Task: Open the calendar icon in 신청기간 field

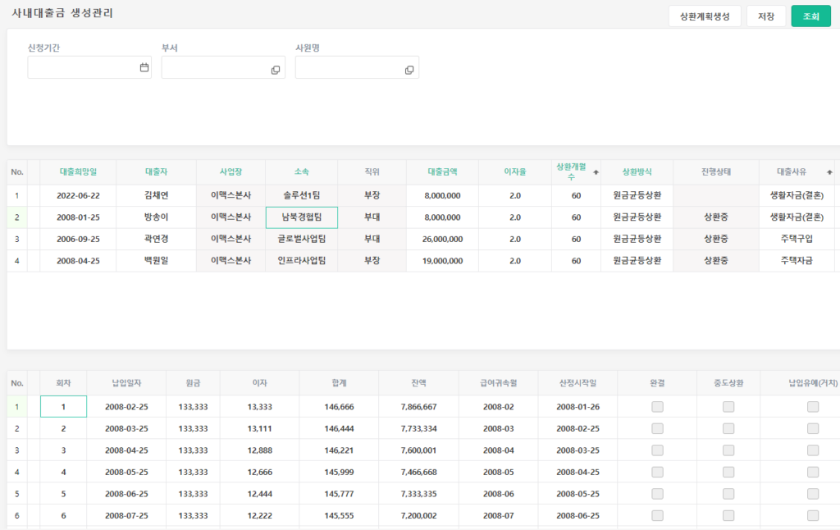Action: click(x=144, y=68)
